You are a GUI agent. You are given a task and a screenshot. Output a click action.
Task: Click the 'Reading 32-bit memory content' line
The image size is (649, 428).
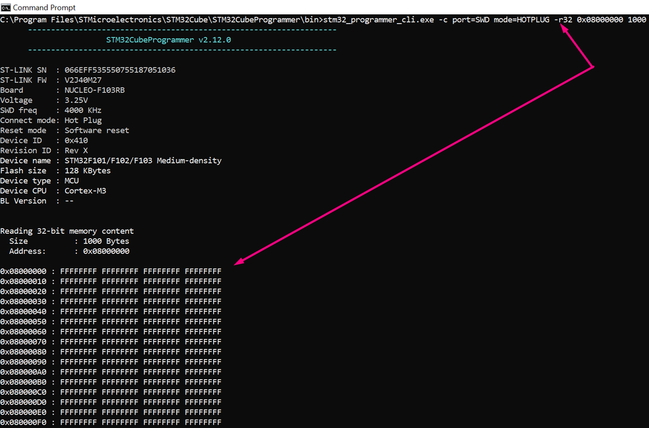pos(67,231)
